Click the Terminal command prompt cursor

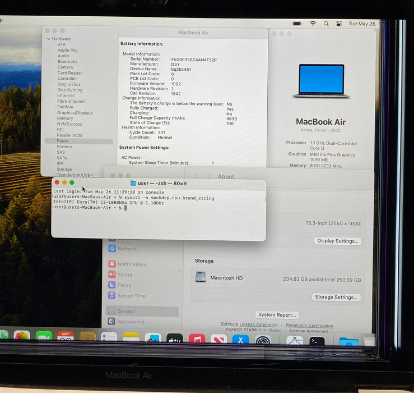point(125,208)
